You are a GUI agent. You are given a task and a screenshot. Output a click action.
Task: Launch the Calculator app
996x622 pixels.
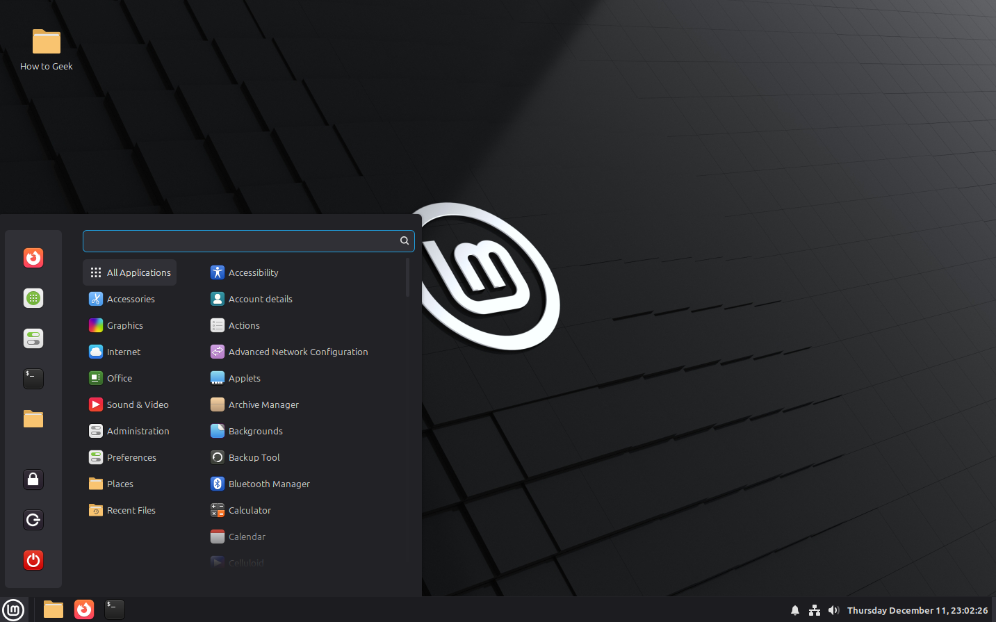click(x=248, y=510)
